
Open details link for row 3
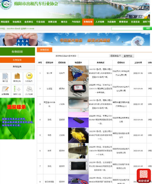point(150,104)
